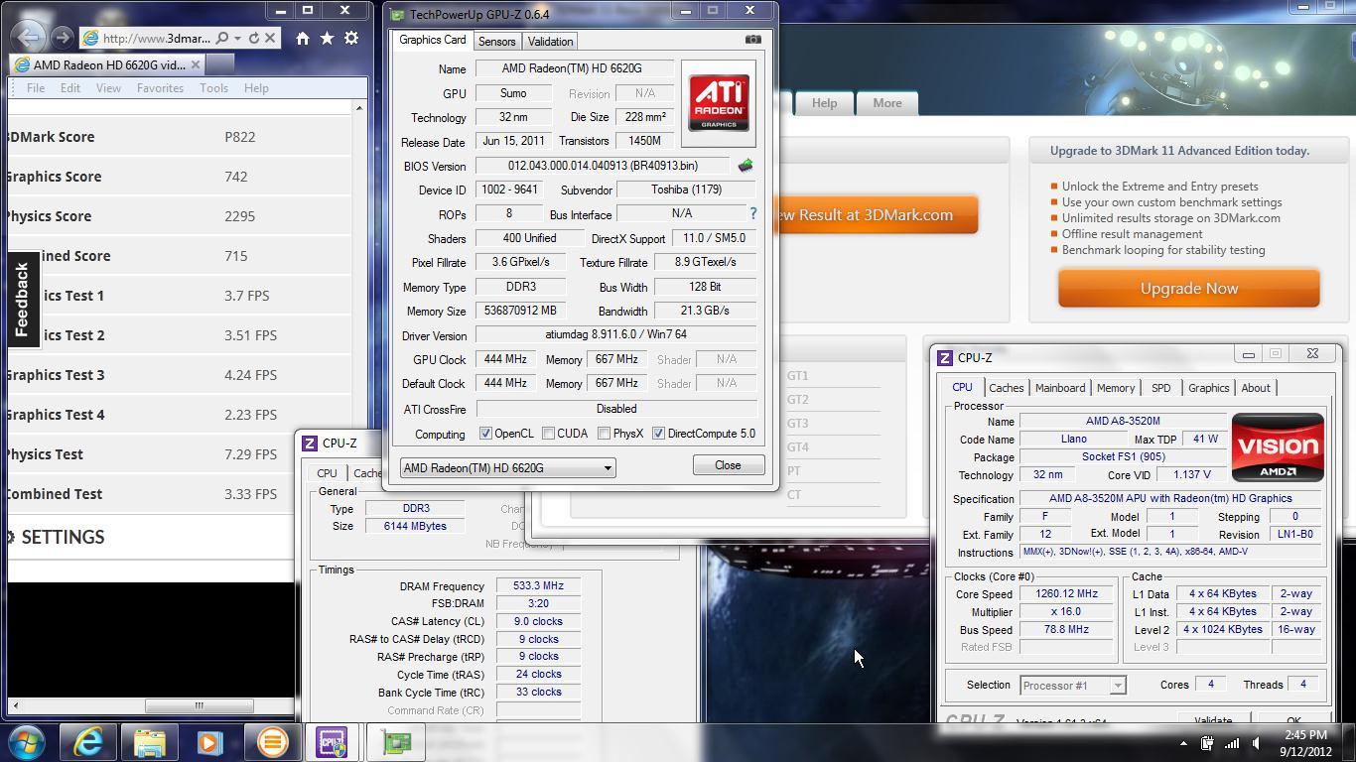Click the browser address bar URL field
The image size is (1356, 762).
pyautogui.click(x=155, y=38)
